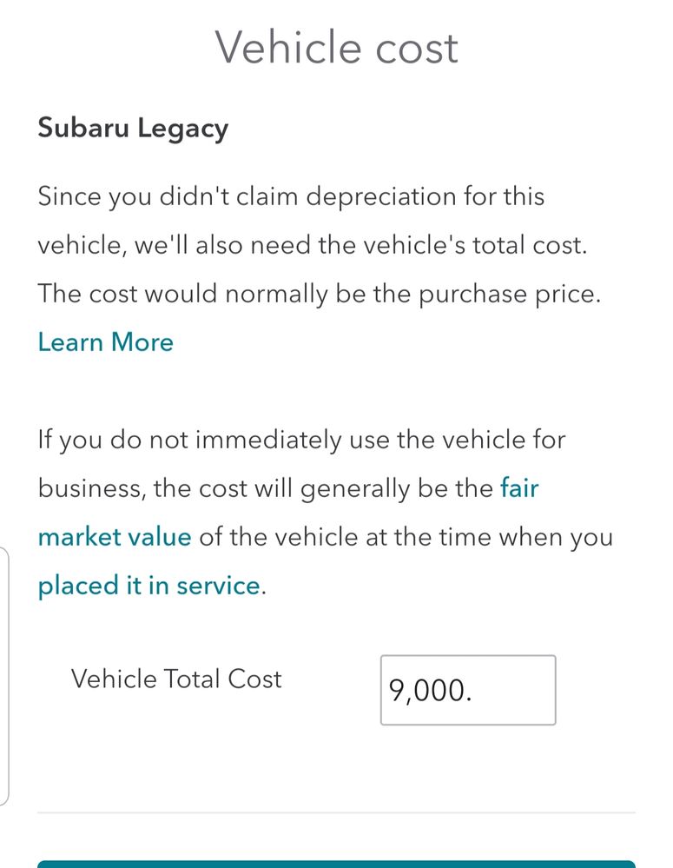Click the "placed it in service" link
Viewport: 673px width, 868px height.
tap(148, 586)
